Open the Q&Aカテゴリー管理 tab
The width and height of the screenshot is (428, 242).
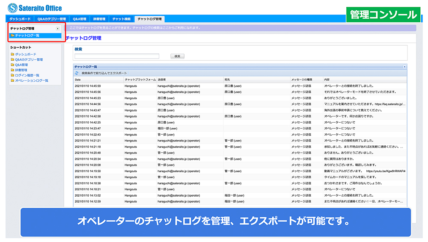click(51, 19)
